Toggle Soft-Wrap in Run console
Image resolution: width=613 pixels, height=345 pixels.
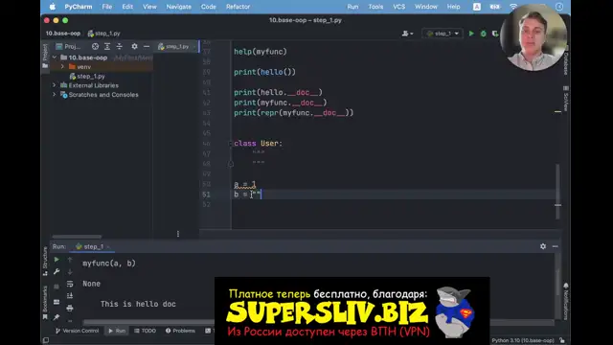click(70, 284)
